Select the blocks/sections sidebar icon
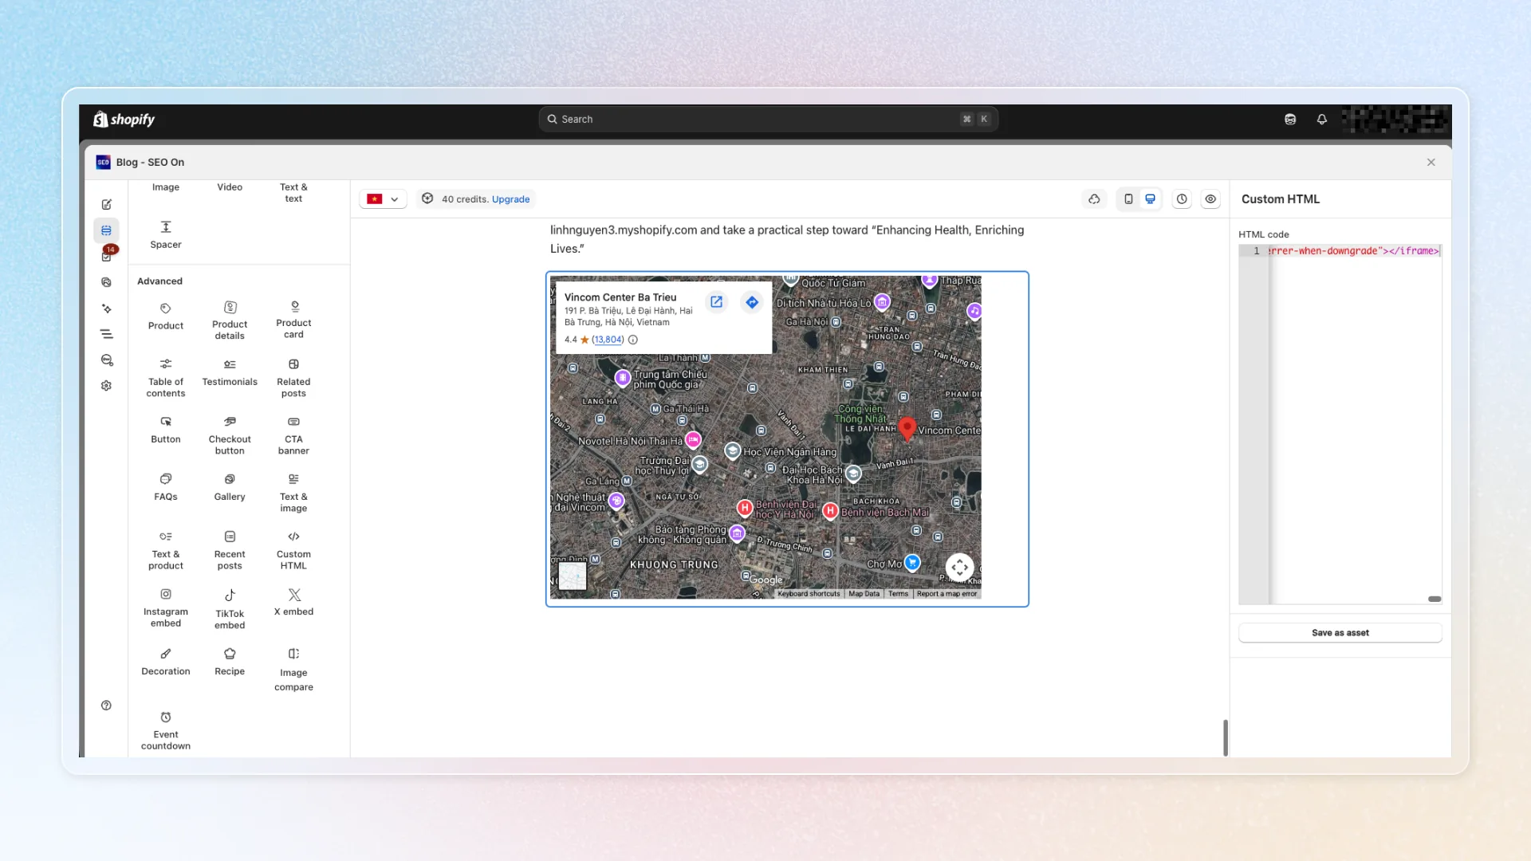1531x861 pixels. pyautogui.click(x=107, y=230)
